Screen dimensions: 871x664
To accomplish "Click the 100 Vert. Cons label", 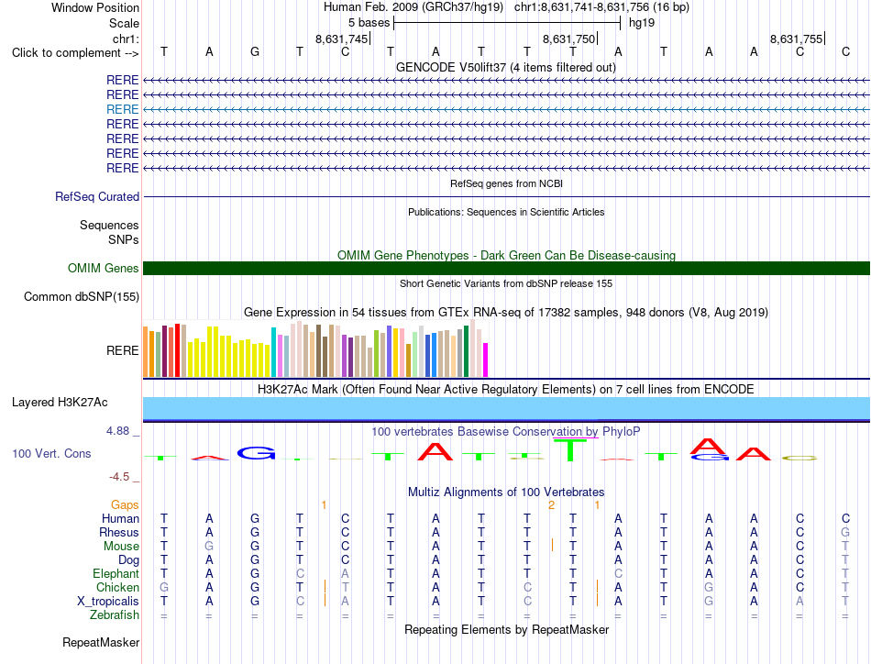I will (x=51, y=453).
